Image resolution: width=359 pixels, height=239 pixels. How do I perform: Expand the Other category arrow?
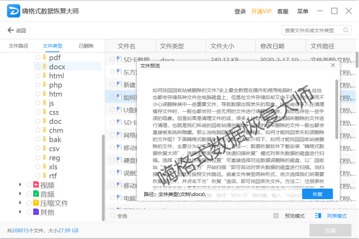point(20,212)
